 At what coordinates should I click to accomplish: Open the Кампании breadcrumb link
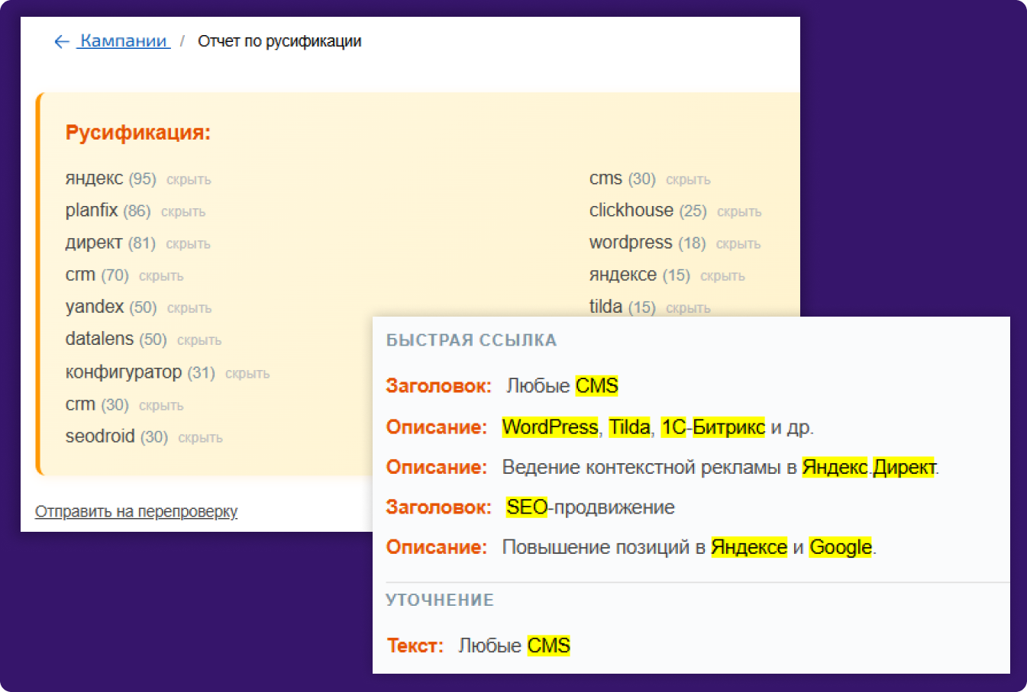click(123, 41)
